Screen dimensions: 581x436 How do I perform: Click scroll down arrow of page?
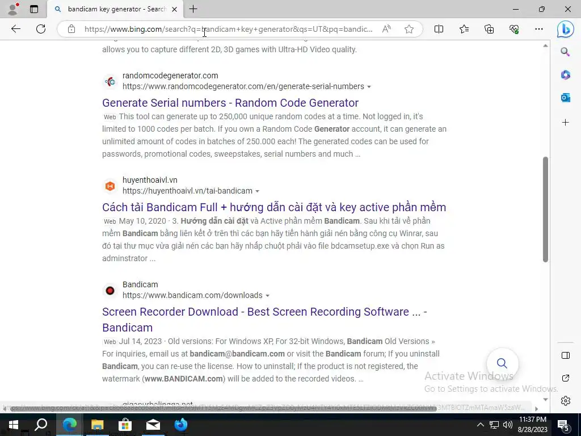click(x=545, y=399)
